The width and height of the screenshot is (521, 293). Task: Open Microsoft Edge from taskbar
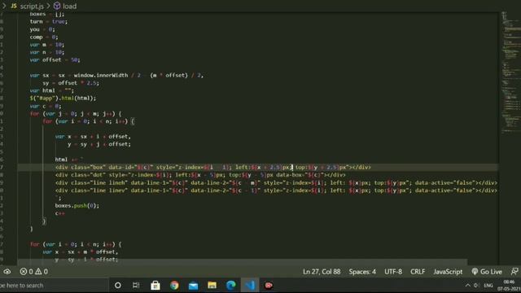pos(231,286)
